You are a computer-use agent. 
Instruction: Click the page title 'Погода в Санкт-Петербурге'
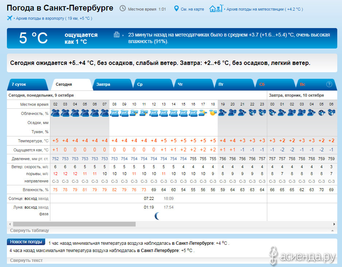tap(60, 8)
